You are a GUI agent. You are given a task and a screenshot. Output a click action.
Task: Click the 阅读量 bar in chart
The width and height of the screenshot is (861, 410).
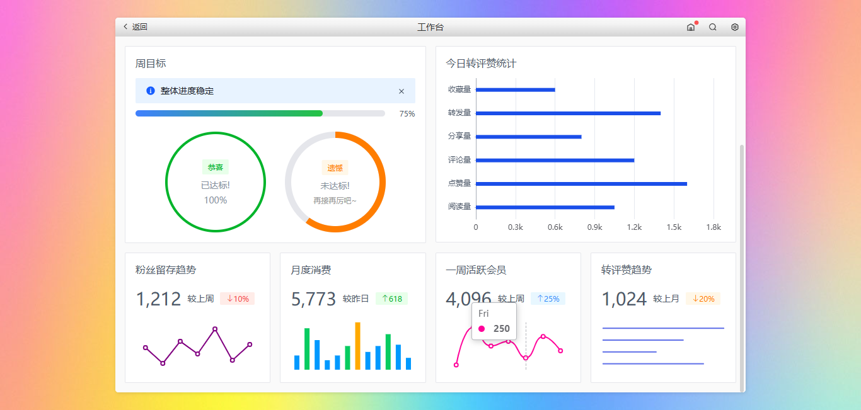[545, 207]
